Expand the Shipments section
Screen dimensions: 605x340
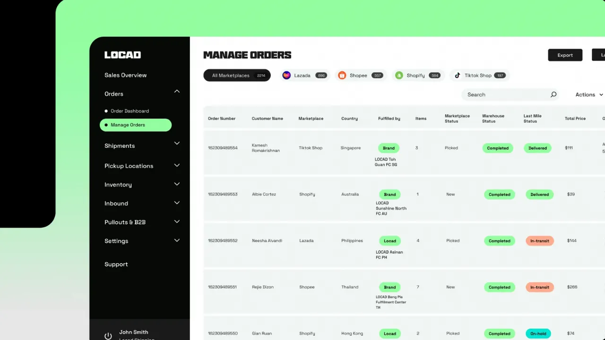177,143
